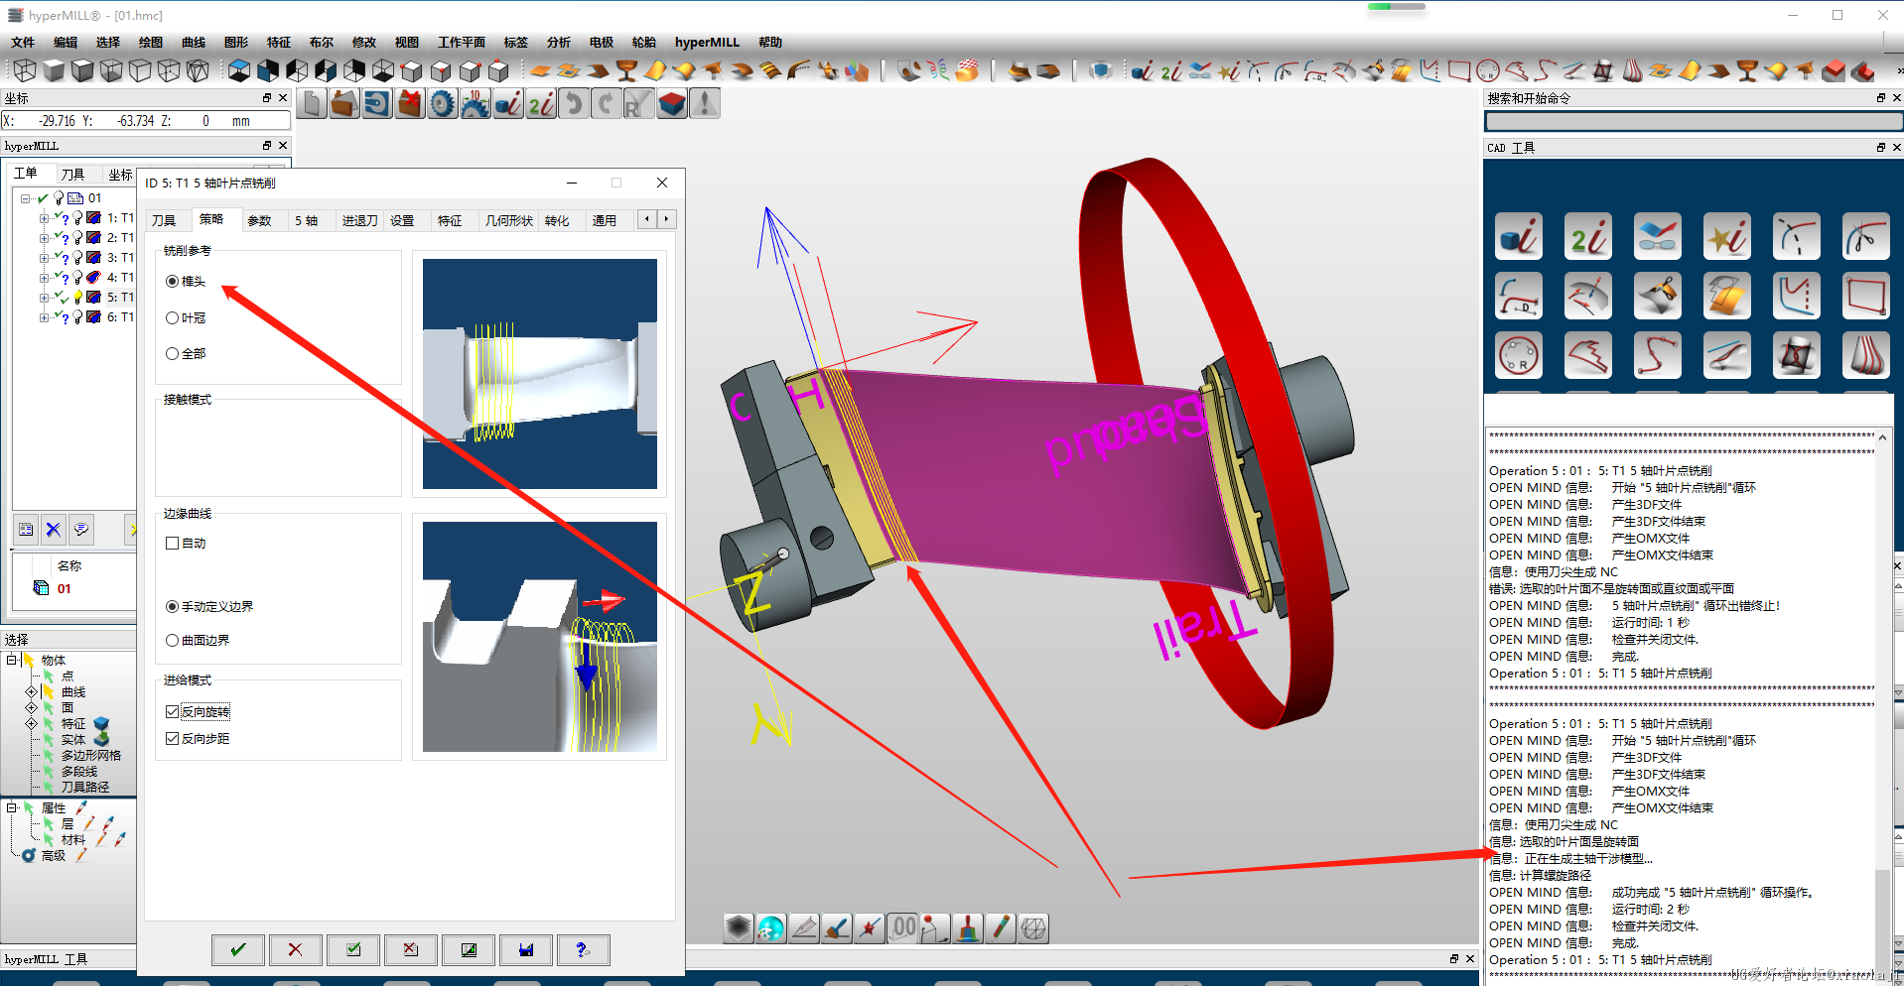
Task: Click the rectangle sketch icon in CAD tools panel
Action: coord(1865,296)
